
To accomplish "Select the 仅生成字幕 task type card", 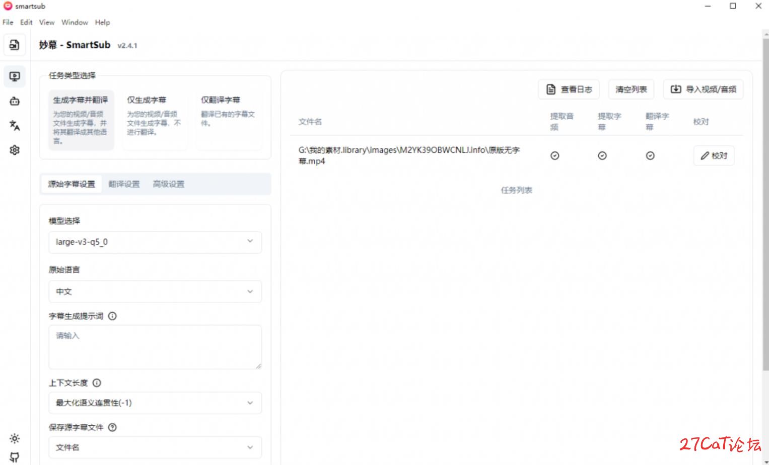I will pos(155,120).
